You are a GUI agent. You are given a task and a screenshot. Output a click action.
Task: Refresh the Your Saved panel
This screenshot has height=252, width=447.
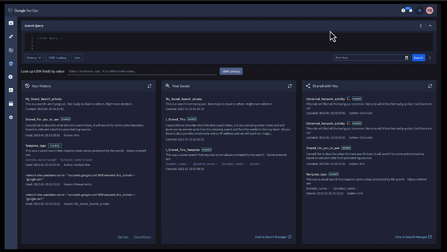pyautogui.click(x=290, y=86)
